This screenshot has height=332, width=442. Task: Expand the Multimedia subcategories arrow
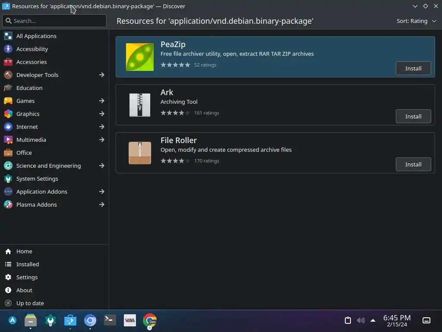[102, 140]
